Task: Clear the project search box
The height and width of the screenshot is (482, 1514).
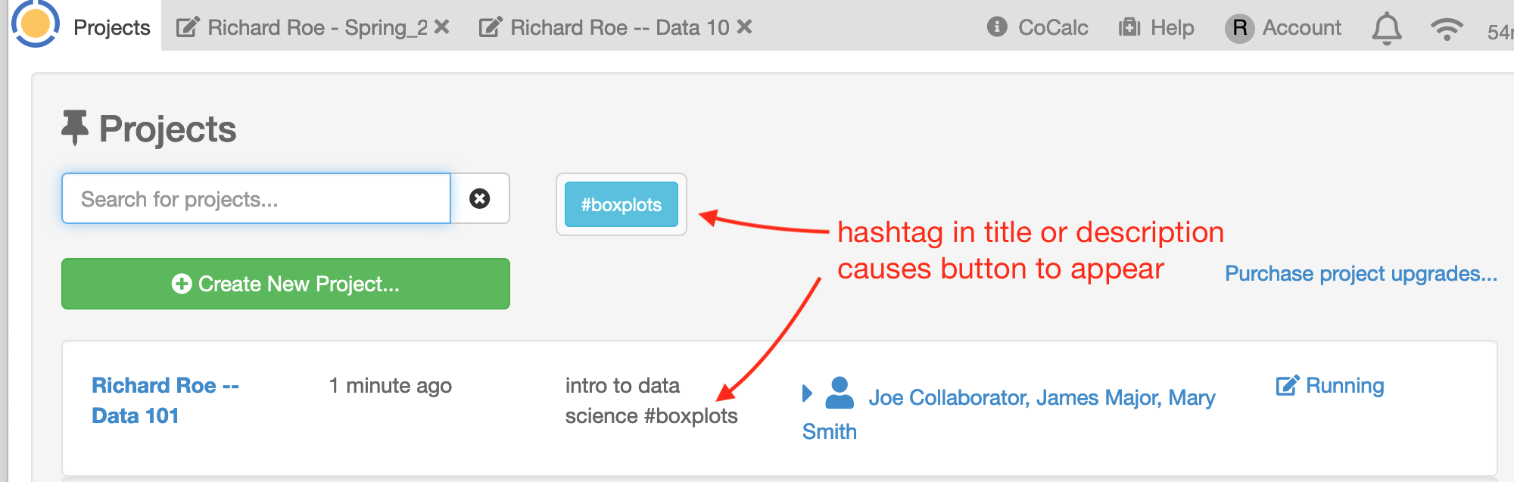Action: point(479,199)
